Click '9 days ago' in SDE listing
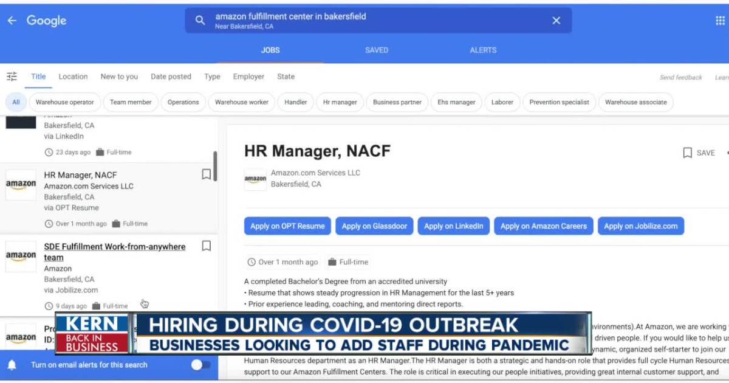 (67, 306)
